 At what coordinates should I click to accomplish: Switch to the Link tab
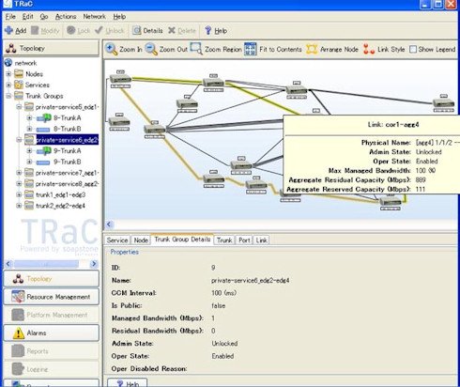click(x=261, y=240)
